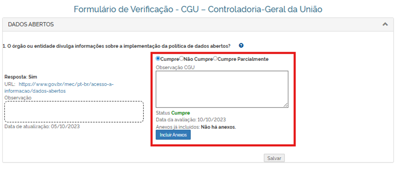Choose the Não Cumpre radio option

coord(182,59)
